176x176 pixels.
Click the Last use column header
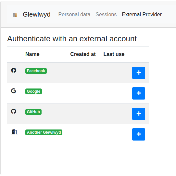(x=114, y=54)
